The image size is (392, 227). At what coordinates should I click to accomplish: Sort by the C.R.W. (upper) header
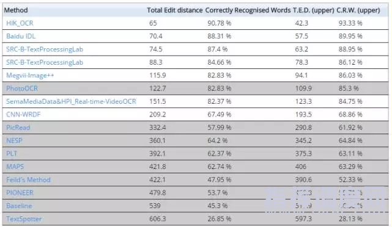(358, 10)
